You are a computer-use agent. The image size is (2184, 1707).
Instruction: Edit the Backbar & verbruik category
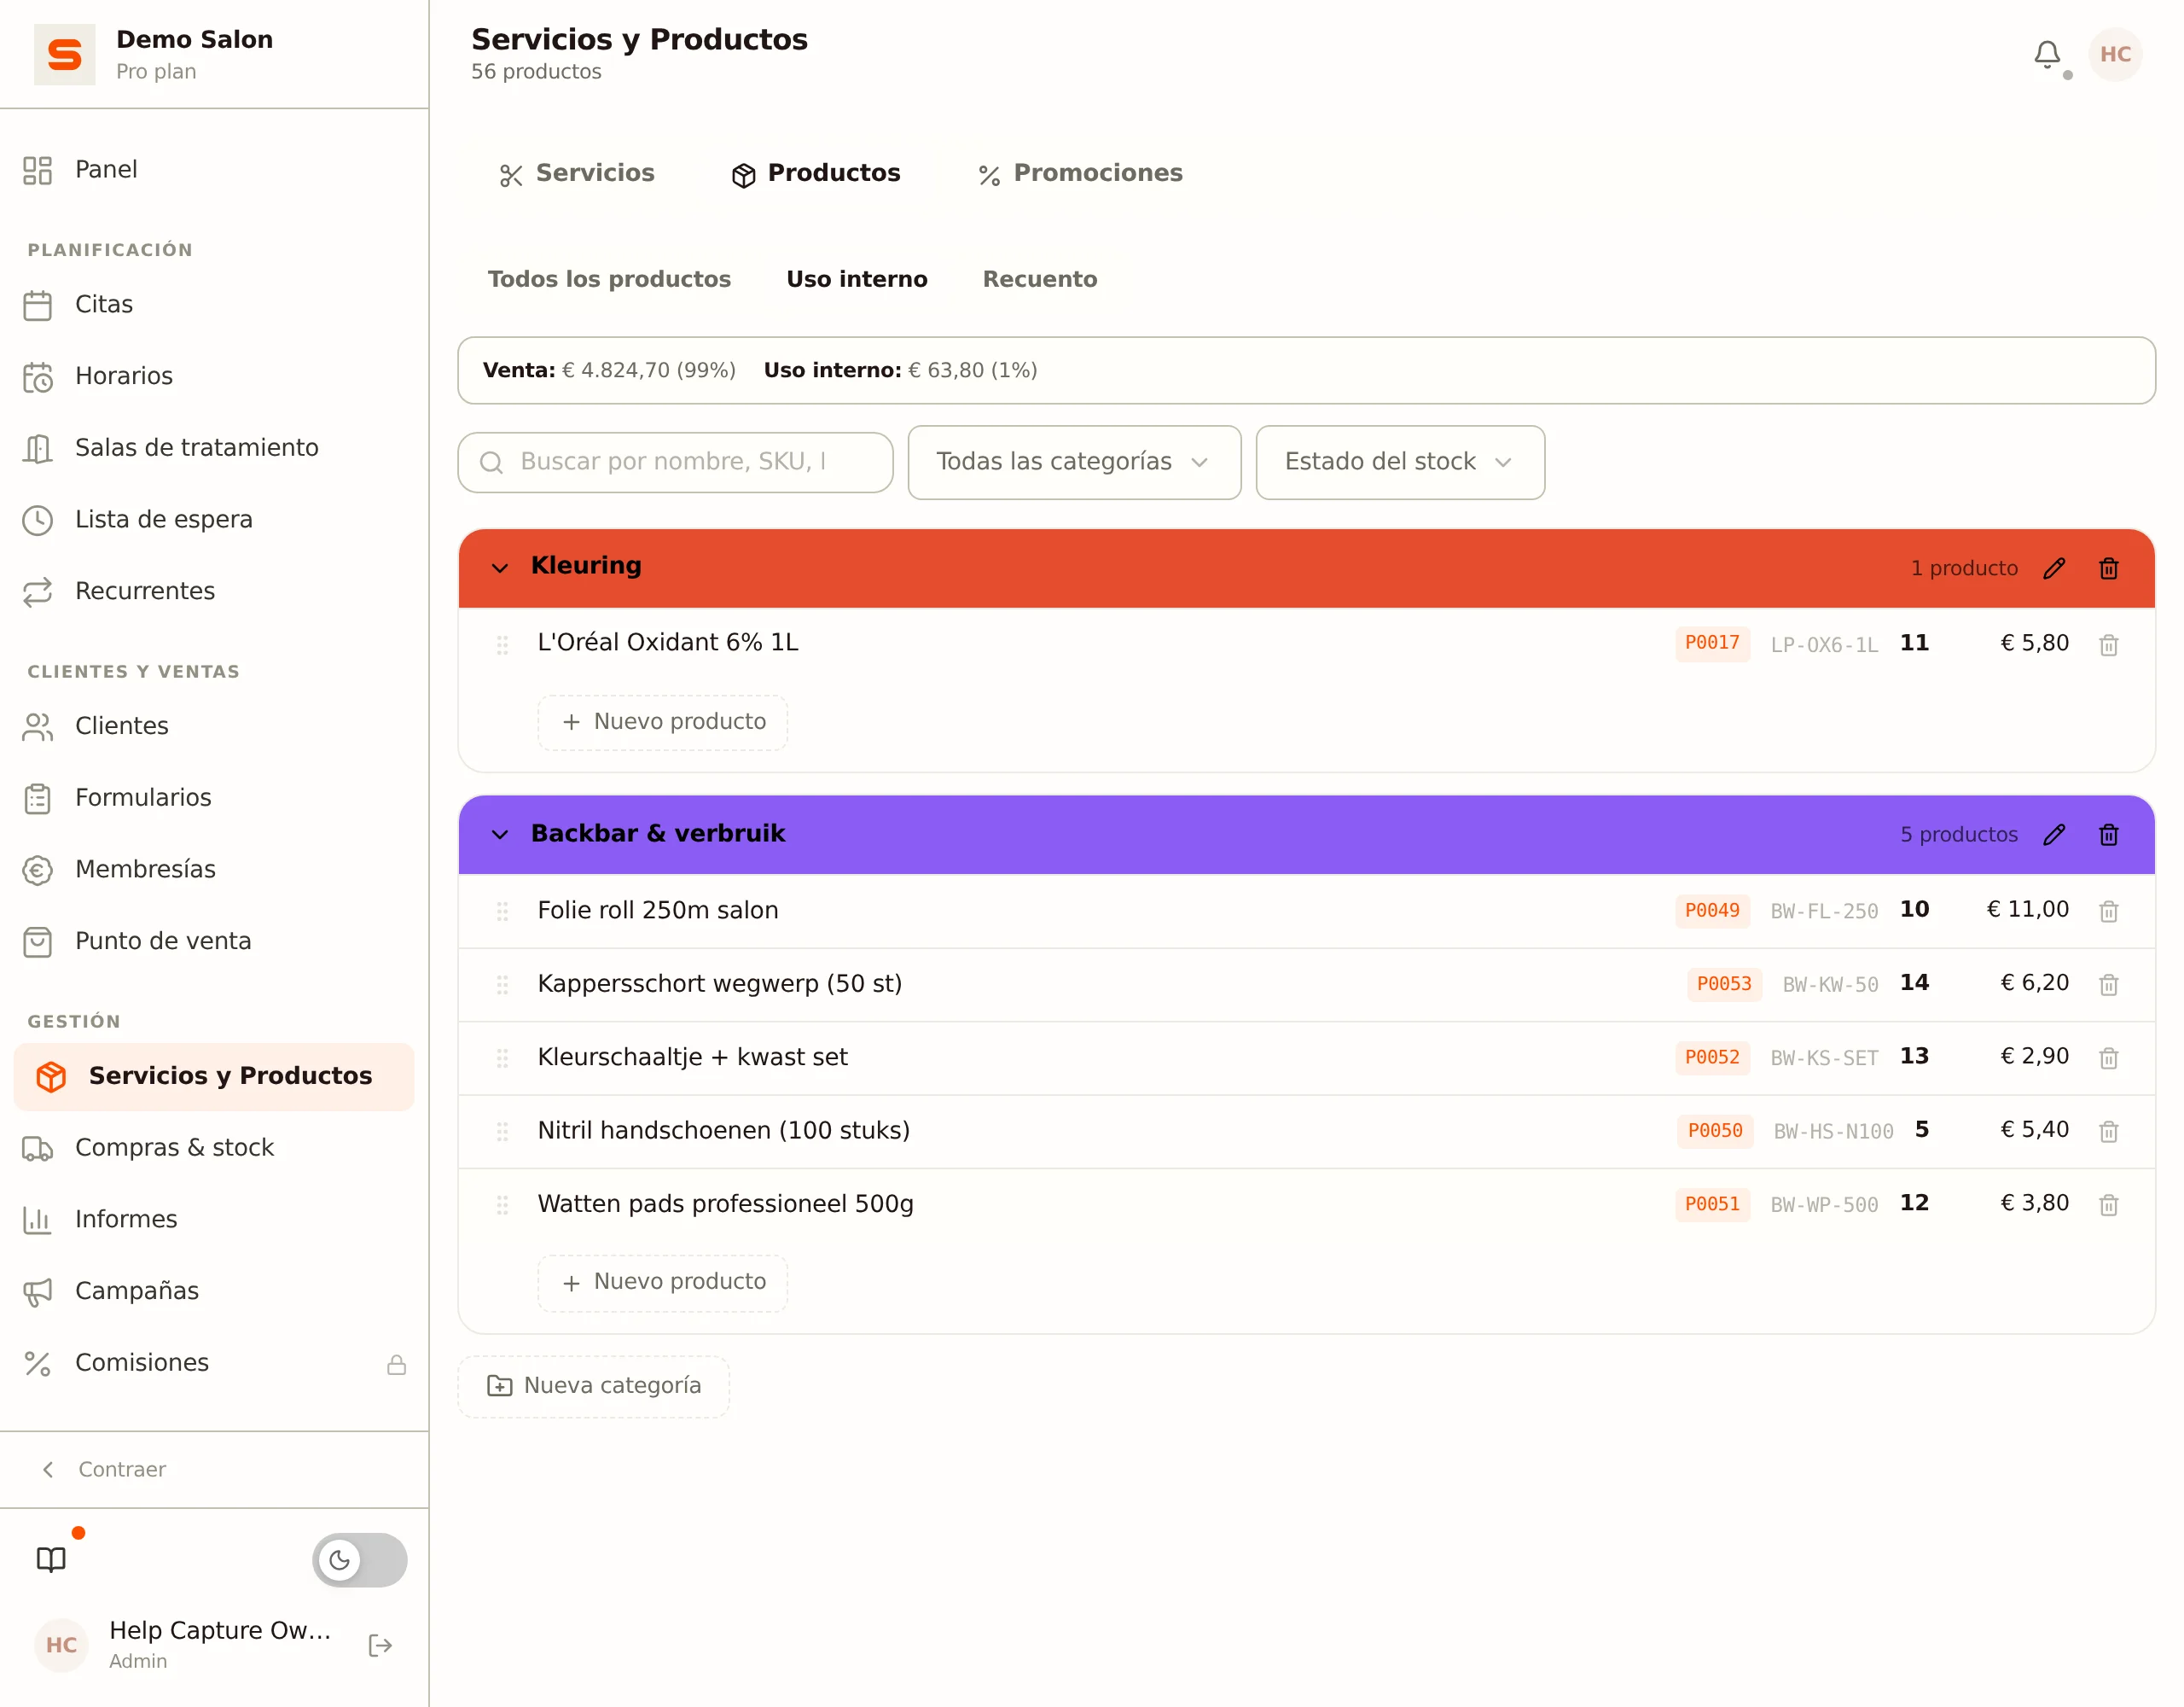[2054, 835]
